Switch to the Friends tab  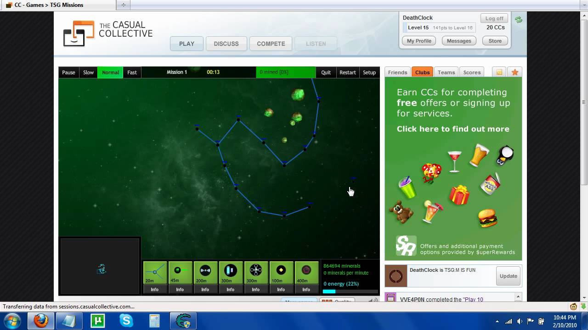click(x=397, y=72)
